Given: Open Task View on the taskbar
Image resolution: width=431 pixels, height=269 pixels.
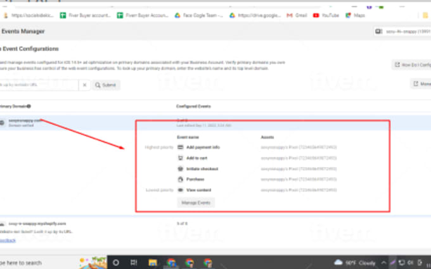Looking at the screenshot, I should [x=134, y=263].
